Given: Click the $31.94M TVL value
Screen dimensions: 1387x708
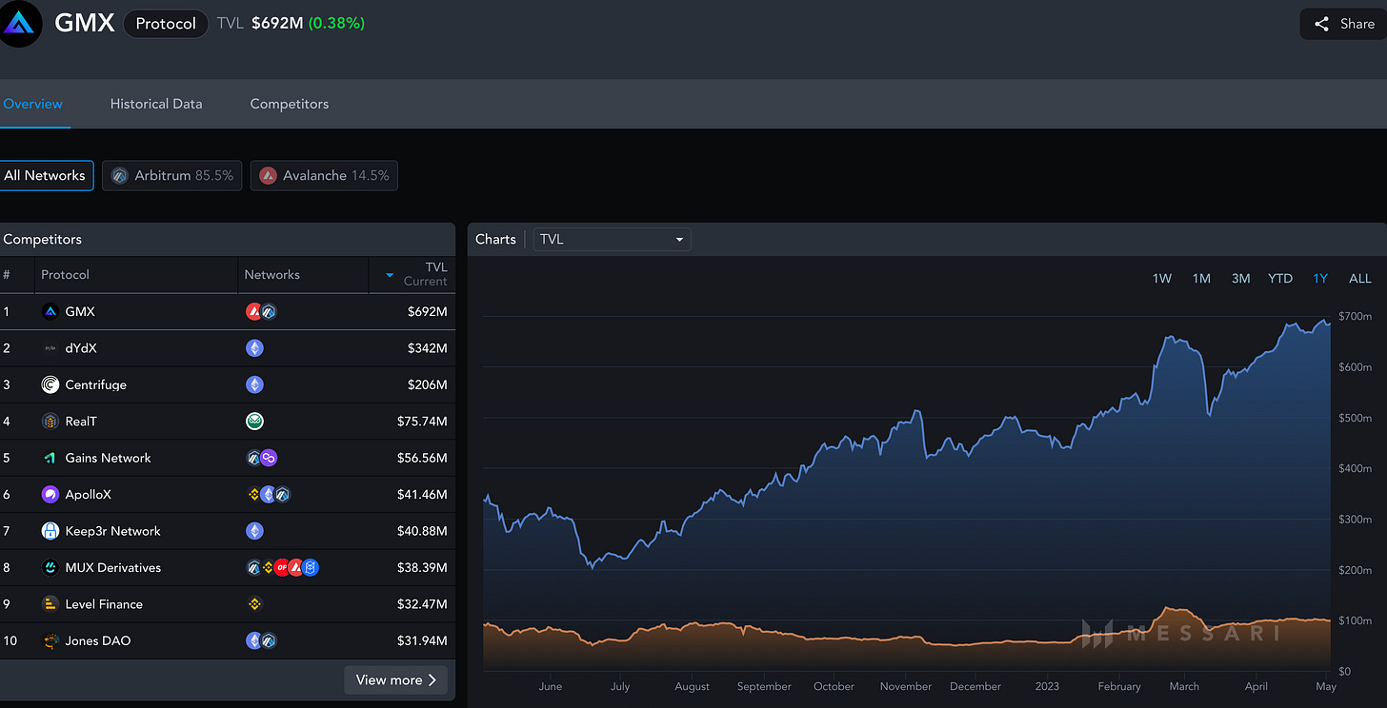Looking at the screenshot, I should coord(422,640).
